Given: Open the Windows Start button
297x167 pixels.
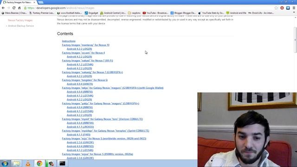Looking at the screenshot, I should pos(5,163).
